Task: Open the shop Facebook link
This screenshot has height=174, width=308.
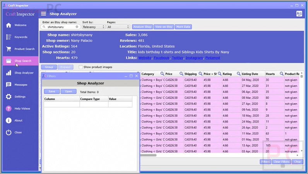Action: 161,58
